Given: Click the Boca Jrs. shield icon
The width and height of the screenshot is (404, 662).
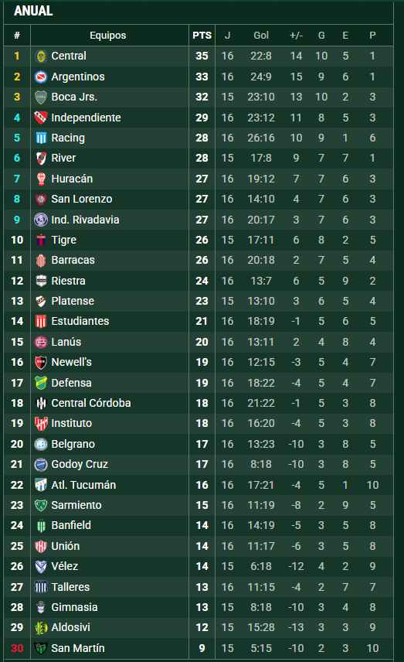Looking at the screenshot, I should (x=41, y=97).
